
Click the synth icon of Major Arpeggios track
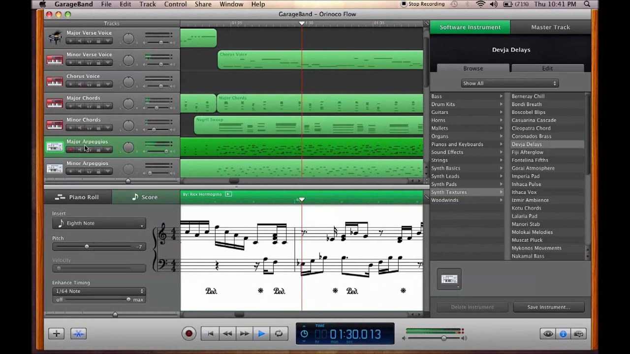point(55,147)
